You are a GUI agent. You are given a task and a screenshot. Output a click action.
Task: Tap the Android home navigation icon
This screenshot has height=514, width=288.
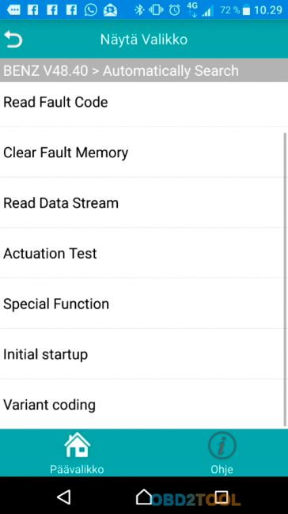(144, 497)
